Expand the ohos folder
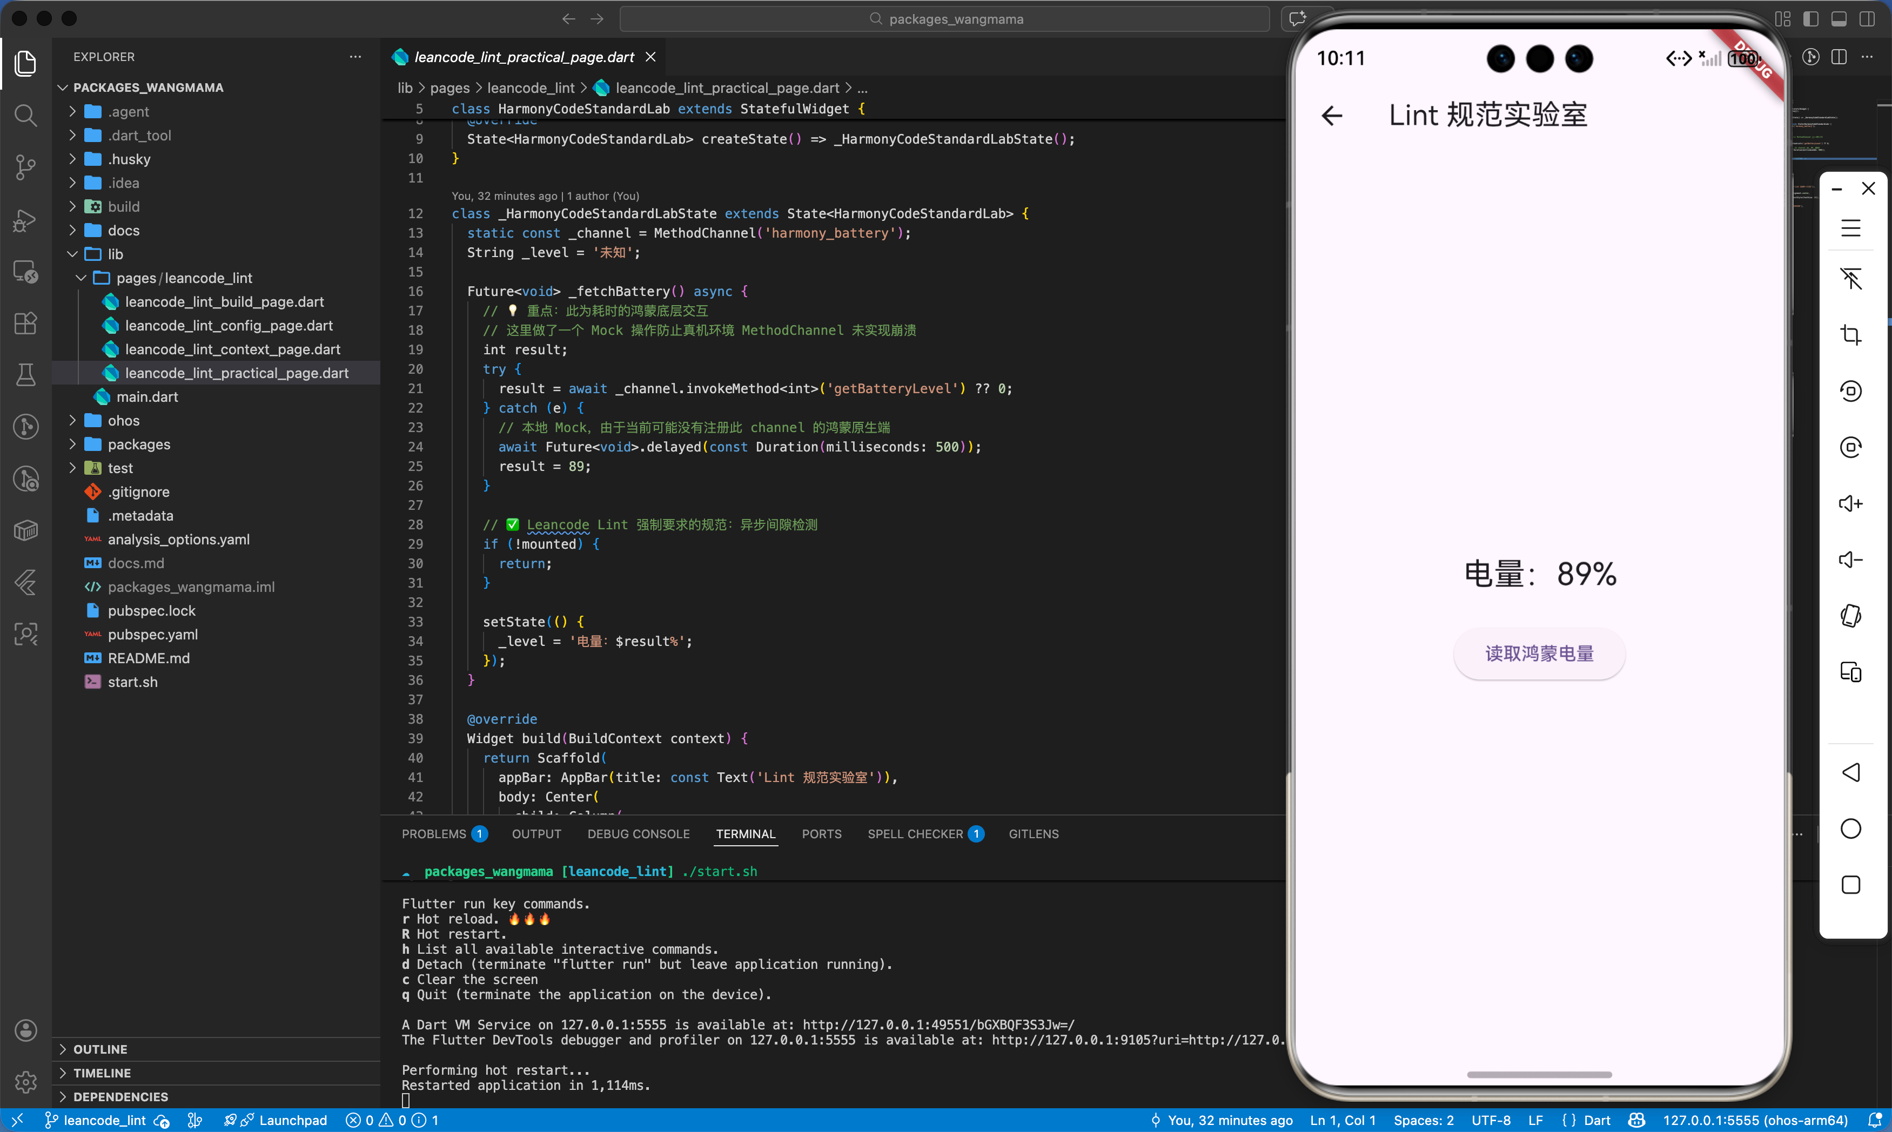Screen dimensions: 1892x1132 pyautogui.click(x=123, y=420)
